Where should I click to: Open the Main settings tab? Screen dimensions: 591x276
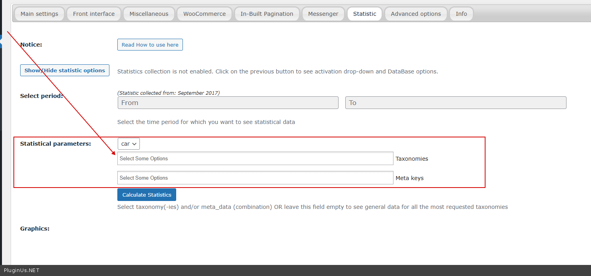click(39, 14)
